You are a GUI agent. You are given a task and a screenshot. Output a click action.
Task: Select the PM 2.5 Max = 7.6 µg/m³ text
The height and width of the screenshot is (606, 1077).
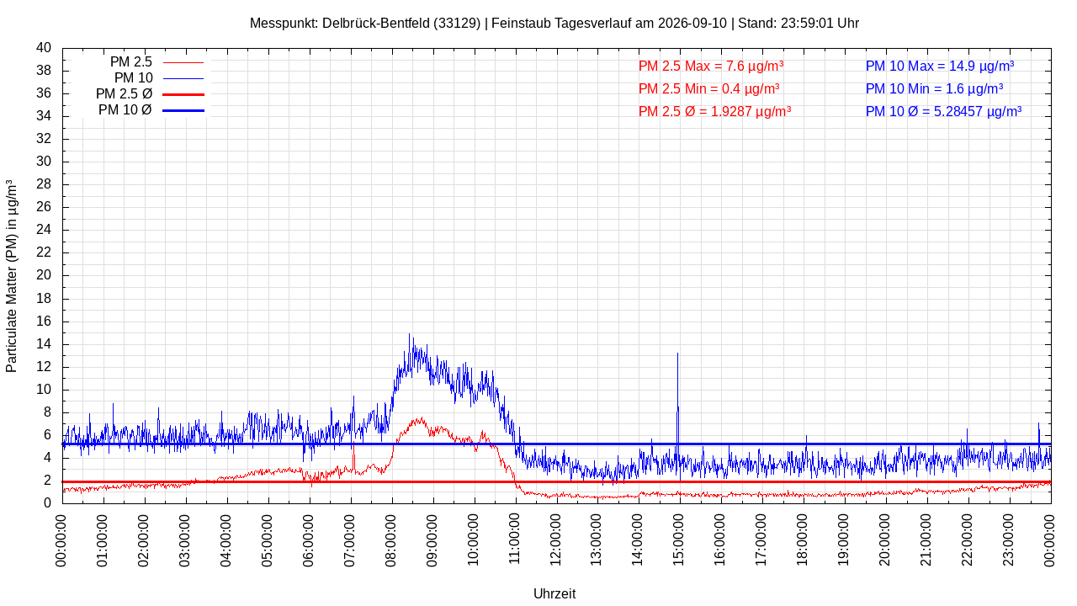point(711,66)
